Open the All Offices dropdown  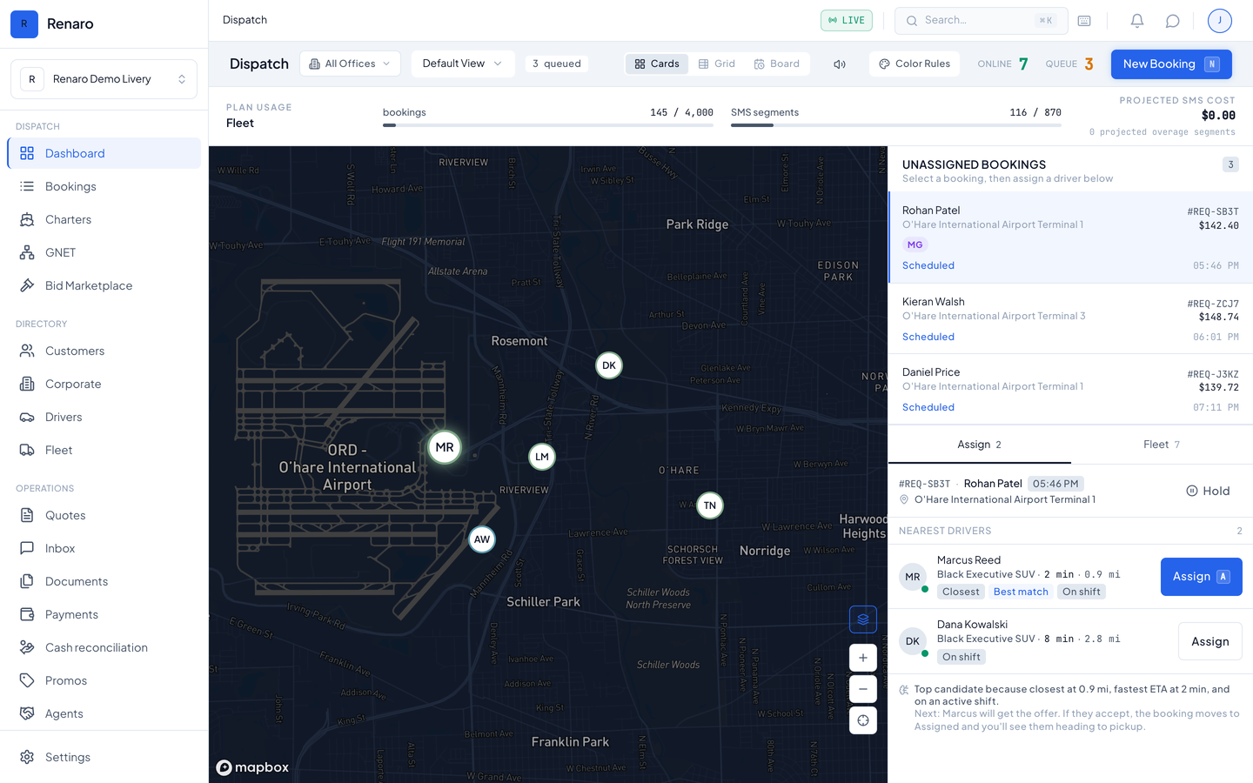[x=351, y=64]
